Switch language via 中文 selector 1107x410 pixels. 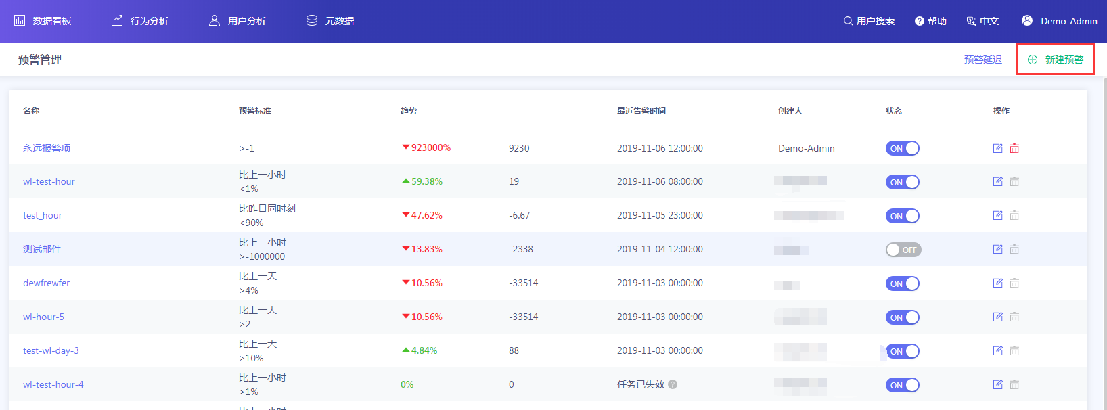pyautogui.click(x=982, y=21)
